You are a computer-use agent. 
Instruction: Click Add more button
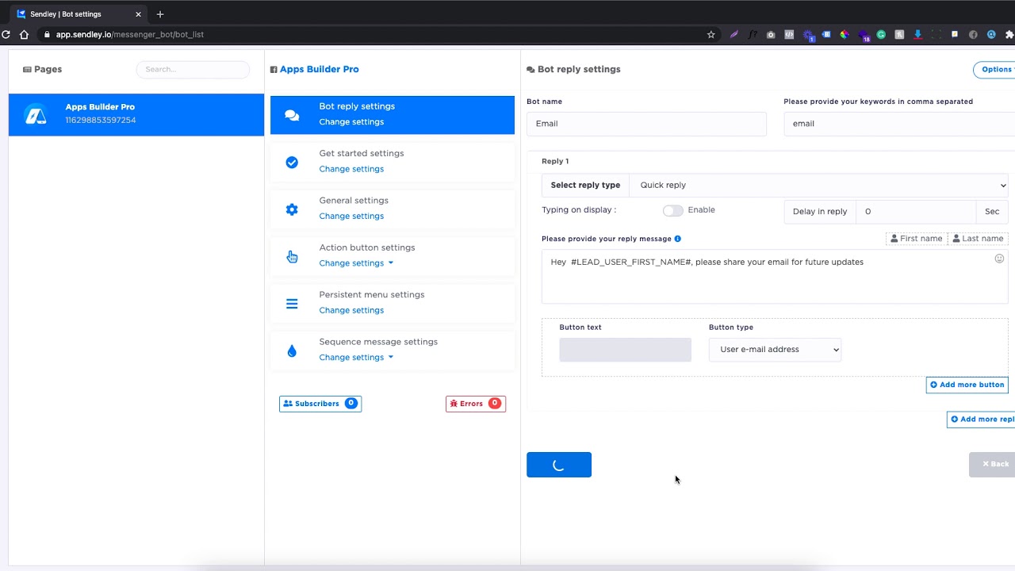[x=967, y=385]
